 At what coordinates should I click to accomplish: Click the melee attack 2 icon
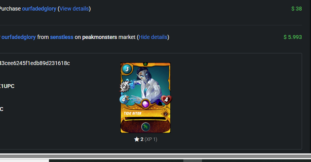point(124,86)
